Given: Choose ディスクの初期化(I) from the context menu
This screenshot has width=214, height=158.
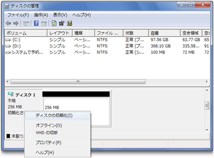Looking at the screenshot, I should (57, 116).
